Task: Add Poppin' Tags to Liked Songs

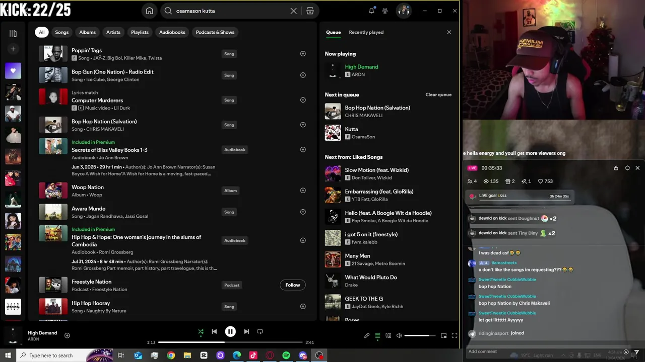Action: coord(303,54)
